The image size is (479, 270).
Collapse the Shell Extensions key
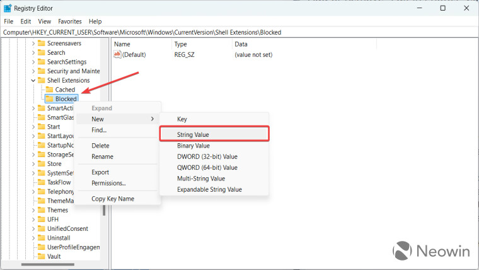[x=33, y=80]
